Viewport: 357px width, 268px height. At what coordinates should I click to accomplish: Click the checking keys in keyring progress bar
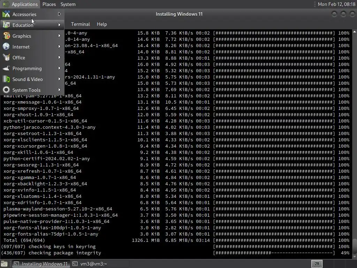coord(274,246)
